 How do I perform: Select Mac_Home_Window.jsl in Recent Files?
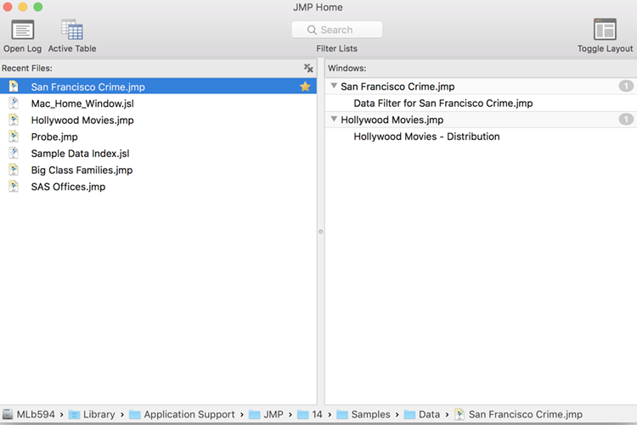[158, 103]
